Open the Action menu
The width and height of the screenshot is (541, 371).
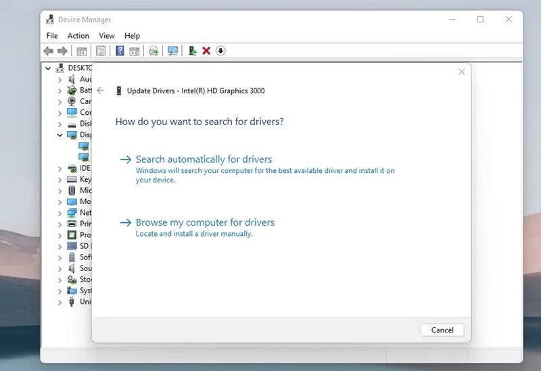pos(78,36)
